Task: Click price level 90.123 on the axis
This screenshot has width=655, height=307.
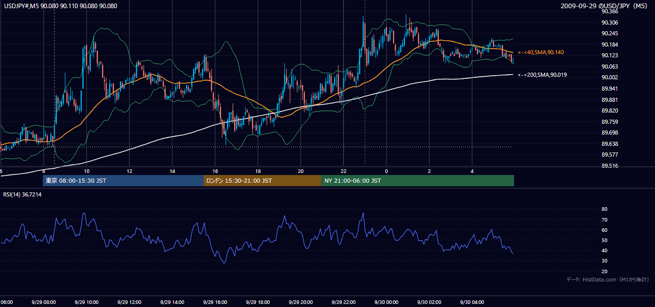Action: 609,55
